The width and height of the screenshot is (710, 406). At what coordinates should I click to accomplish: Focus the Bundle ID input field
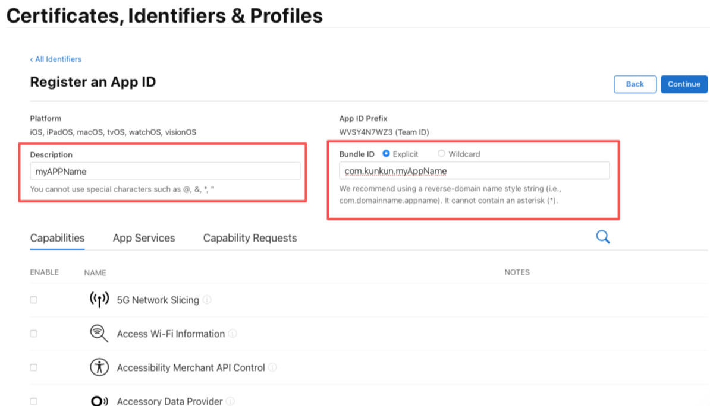pyautogui.click(x=474, y=171)
